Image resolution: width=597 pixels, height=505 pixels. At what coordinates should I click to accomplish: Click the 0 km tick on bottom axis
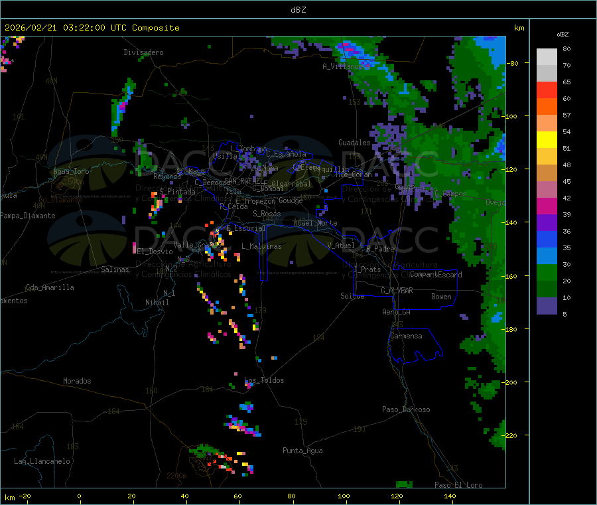click(x=79, y=496)
